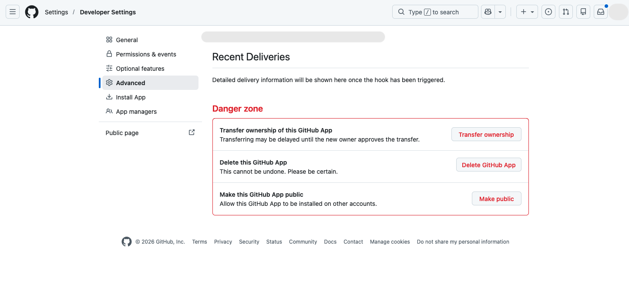Click the external link icon beside Public page
Screen dimensions: 629x284
pyautogui.click(x=192, y=132)
